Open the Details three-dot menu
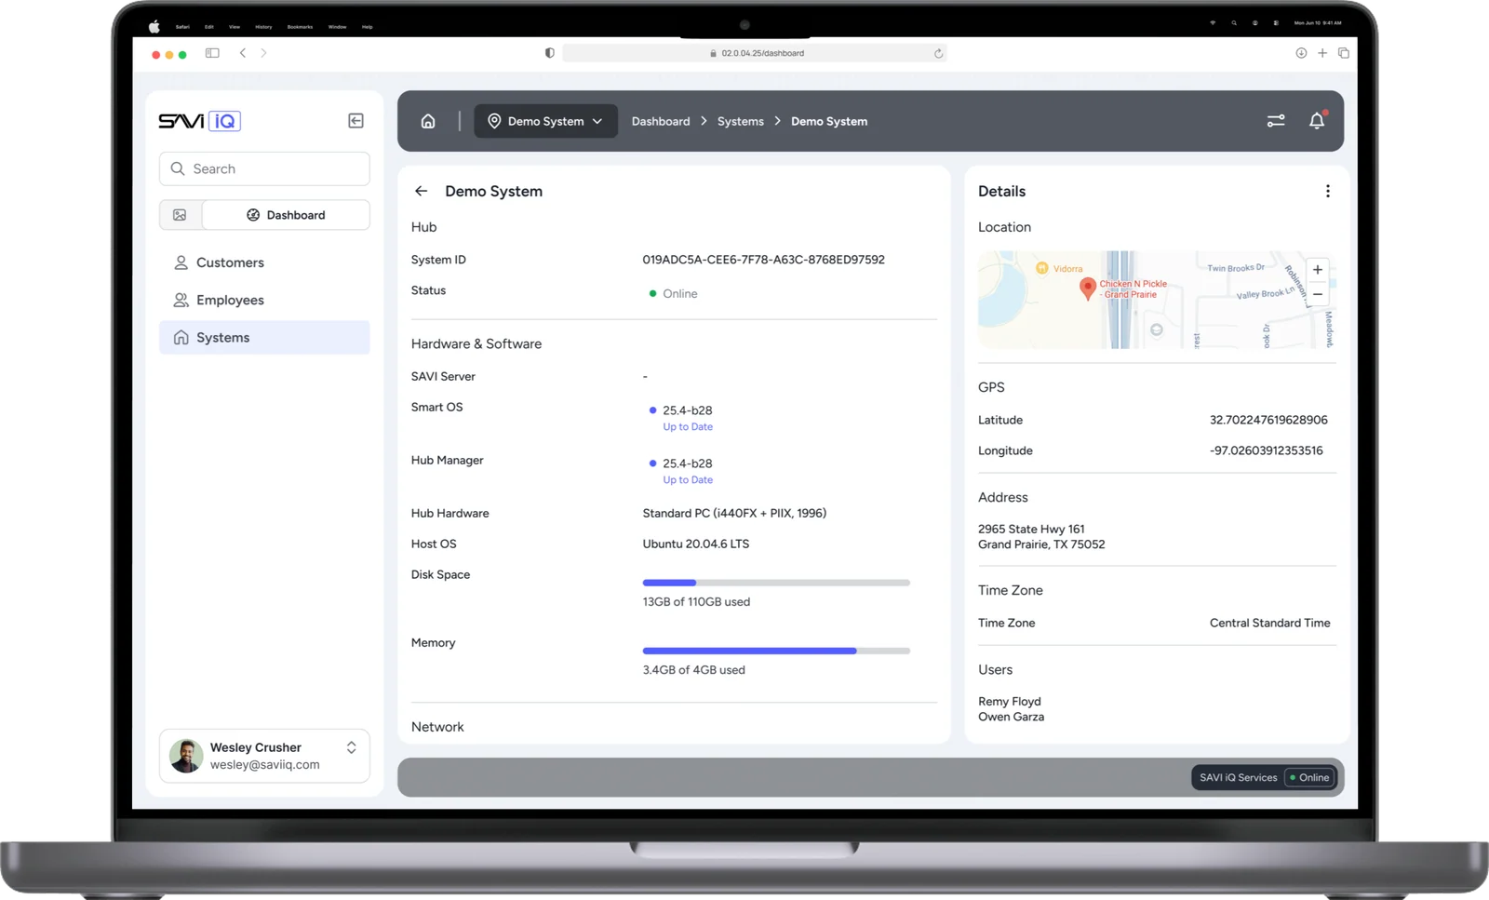1489x900 pixels. tap(1328, 191)
